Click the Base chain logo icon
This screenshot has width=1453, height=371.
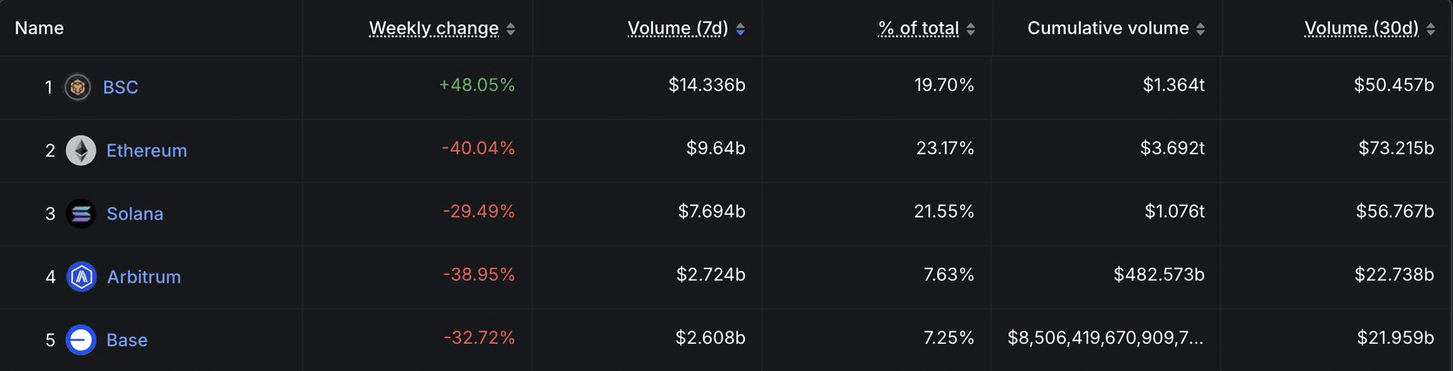(81, 340)
